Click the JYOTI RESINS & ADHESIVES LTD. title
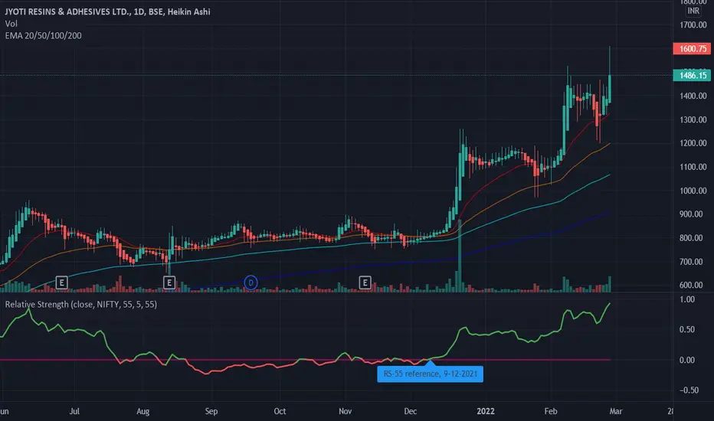The width and height of the screenshot is (714, 421). click(x=67, y=11)
